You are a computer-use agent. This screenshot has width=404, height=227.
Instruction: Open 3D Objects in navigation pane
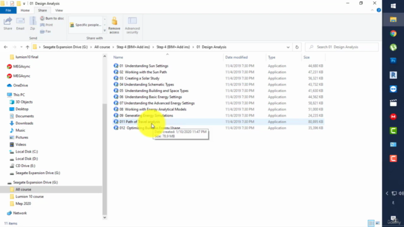[24, 102]
